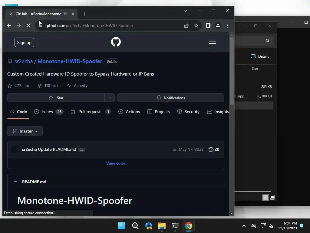
Task: Open Chrome side panel
Action: [208, 25]
